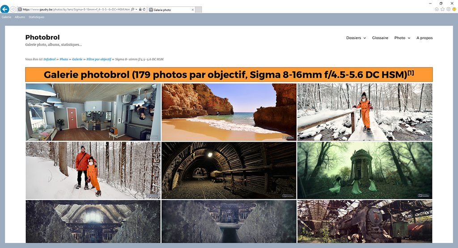Refresh the page with the reload icon

(144, 10)
